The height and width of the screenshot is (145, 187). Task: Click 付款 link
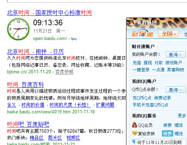click(158, 63)
